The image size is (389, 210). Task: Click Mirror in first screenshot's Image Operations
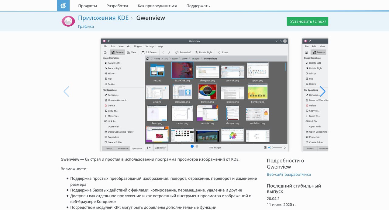point(109,73)
